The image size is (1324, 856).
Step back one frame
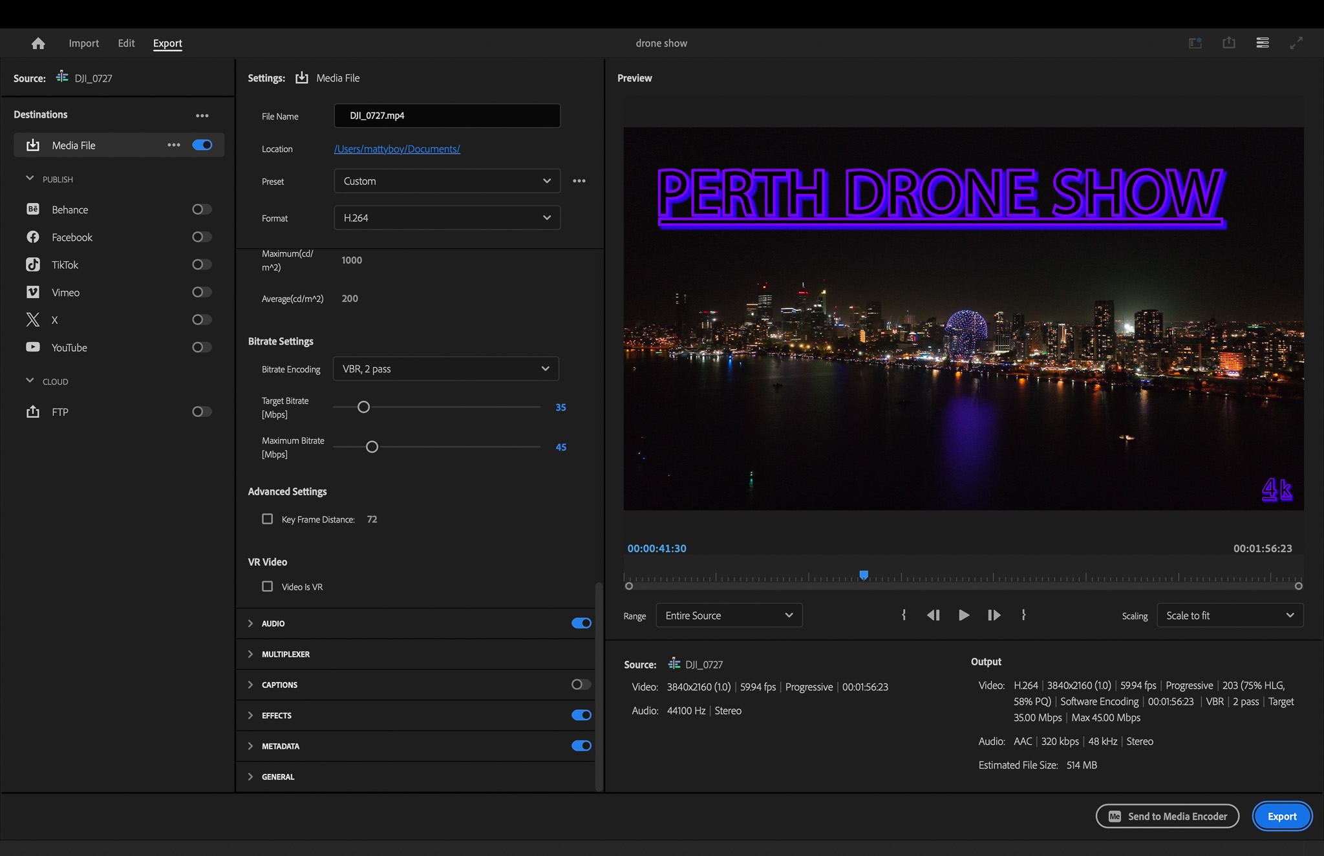(x=934, y=615)
